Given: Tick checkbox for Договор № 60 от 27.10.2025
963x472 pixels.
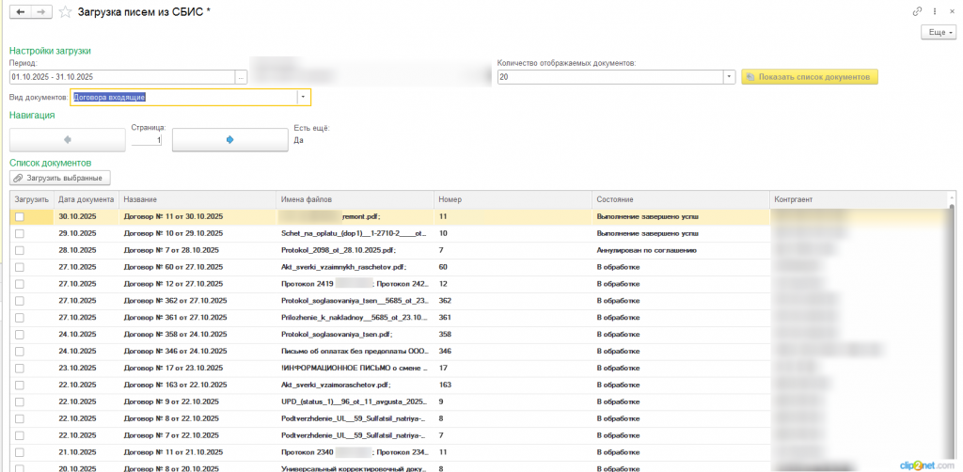Looking at the screenshot, I should (20, 267).
